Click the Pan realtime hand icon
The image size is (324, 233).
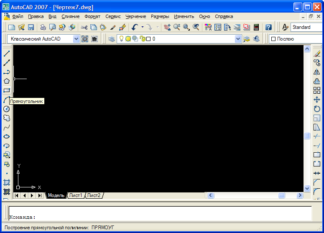(x=167, y=27)
